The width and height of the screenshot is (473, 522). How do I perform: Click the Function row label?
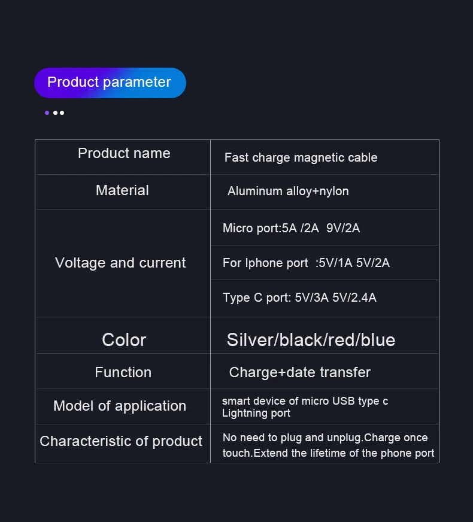coord(123,372)
